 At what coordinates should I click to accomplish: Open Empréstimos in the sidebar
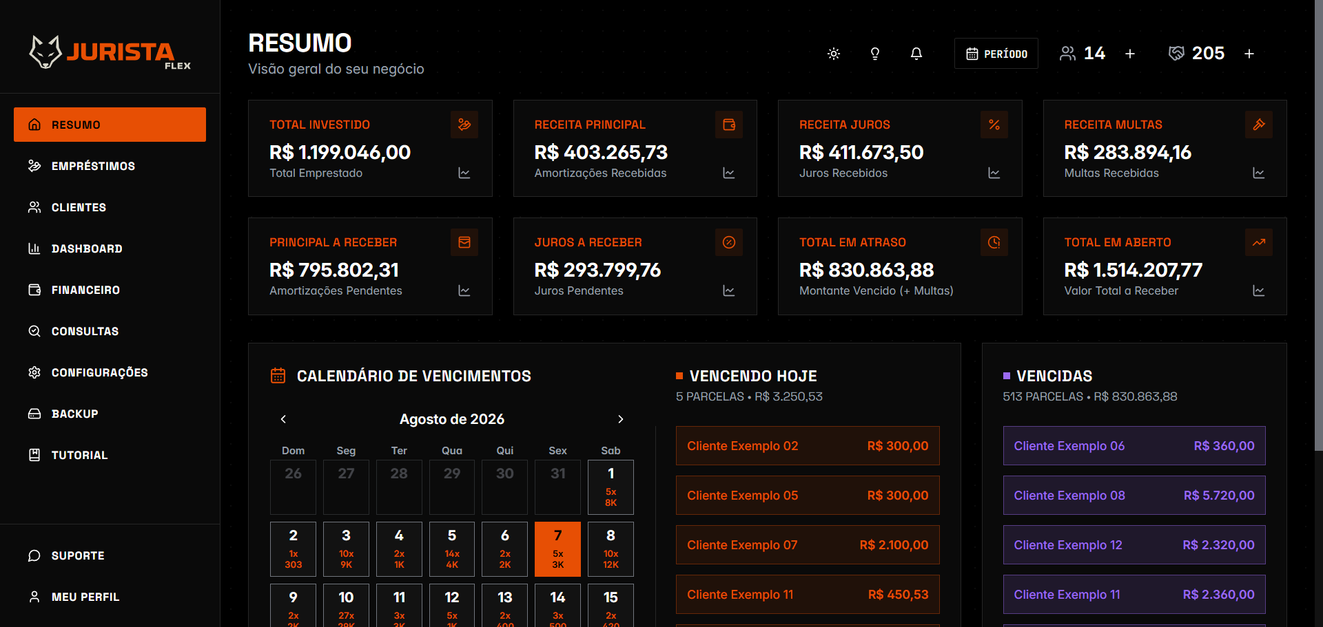point(110,166)
